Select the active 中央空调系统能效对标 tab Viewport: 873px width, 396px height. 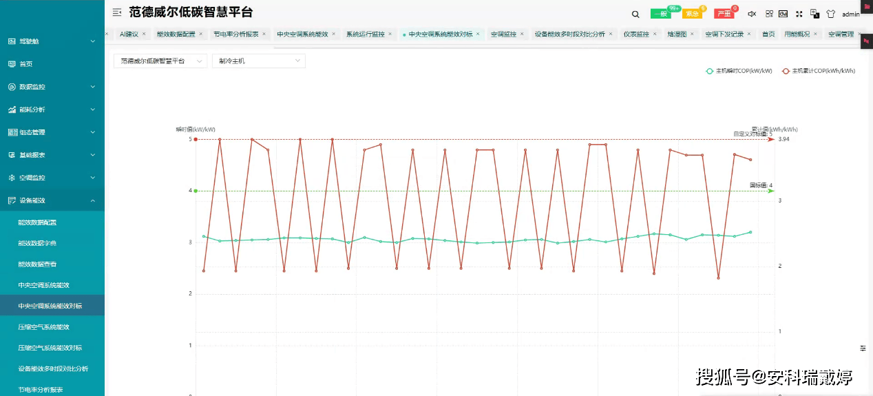[x=441, y=34]
